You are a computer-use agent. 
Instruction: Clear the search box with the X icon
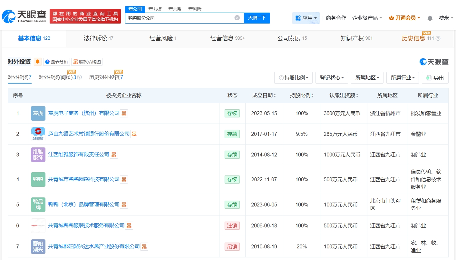(237, 18)
